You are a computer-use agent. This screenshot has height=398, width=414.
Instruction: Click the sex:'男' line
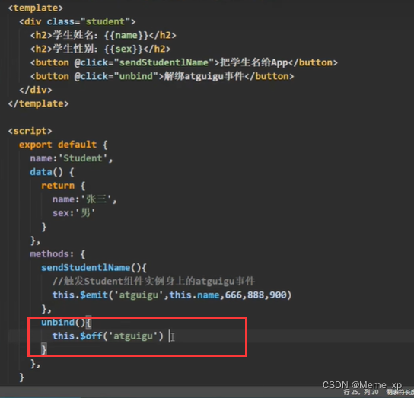click(74, 213)
